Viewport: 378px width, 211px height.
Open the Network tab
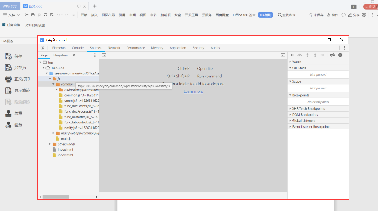pos(114,48)
